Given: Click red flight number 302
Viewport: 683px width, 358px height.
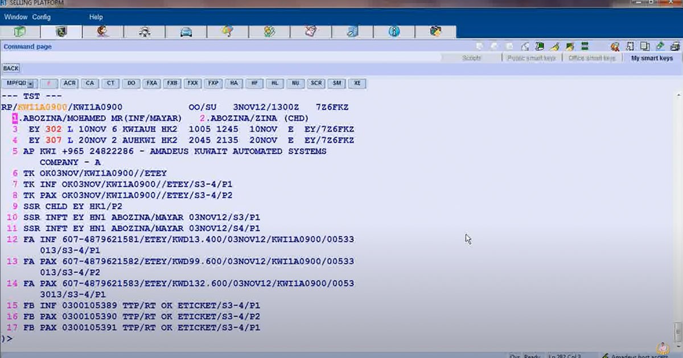Looking at the screenshot, I should click(x=53, y=129).
